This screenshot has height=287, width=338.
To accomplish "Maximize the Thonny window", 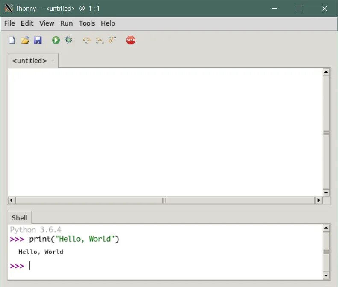I will click(300, 9).
